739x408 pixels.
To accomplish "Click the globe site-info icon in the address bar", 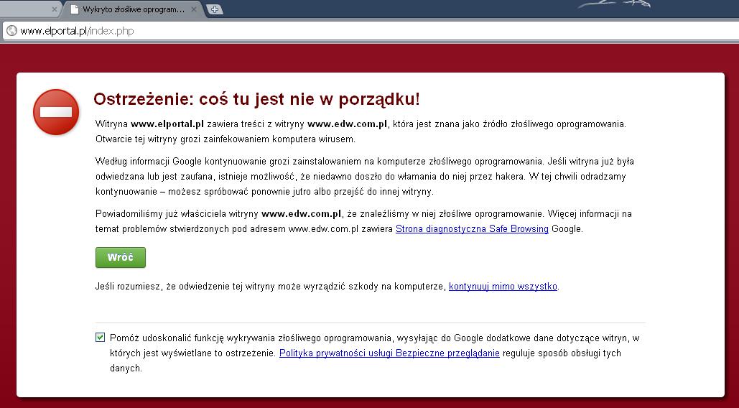I will click(x=11, y=31).
